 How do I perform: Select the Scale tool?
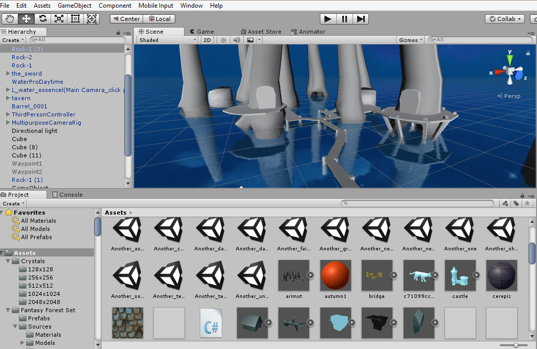point(59,19)
